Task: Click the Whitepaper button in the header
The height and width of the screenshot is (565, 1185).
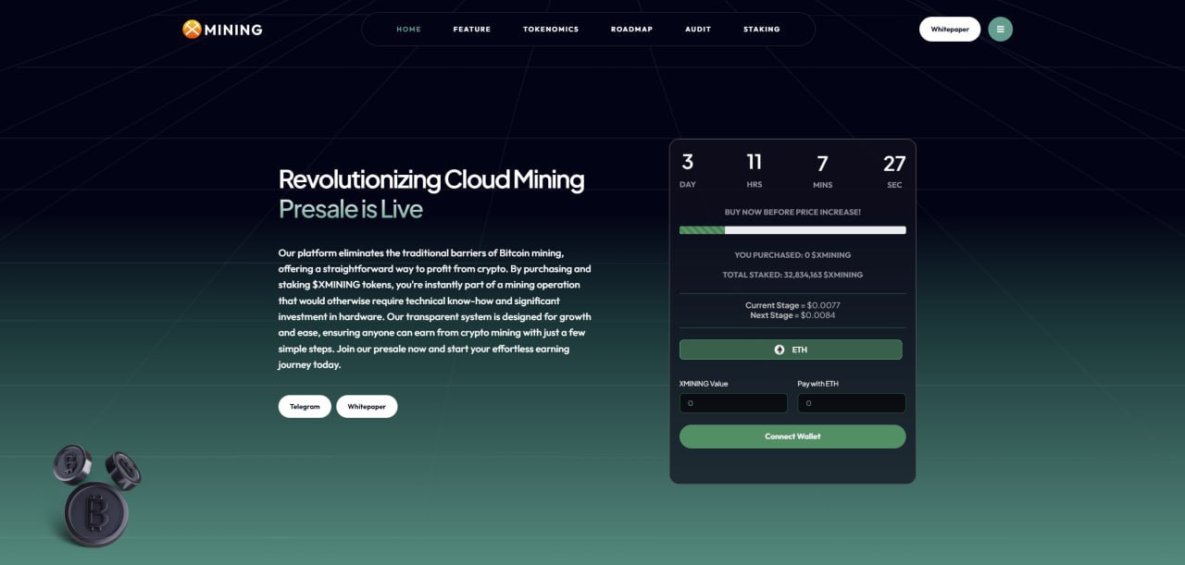Action: tap(949, 30)
